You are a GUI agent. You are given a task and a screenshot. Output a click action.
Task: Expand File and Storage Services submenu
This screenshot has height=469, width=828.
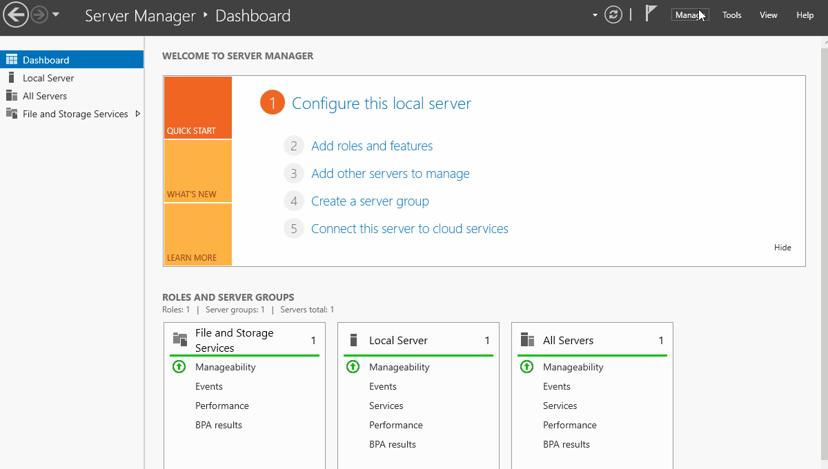(138, 114)
